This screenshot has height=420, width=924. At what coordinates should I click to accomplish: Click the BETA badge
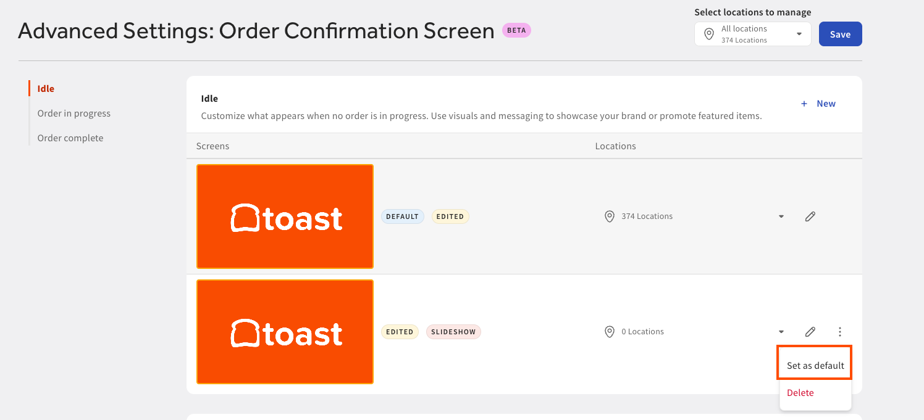click(516, 30)
